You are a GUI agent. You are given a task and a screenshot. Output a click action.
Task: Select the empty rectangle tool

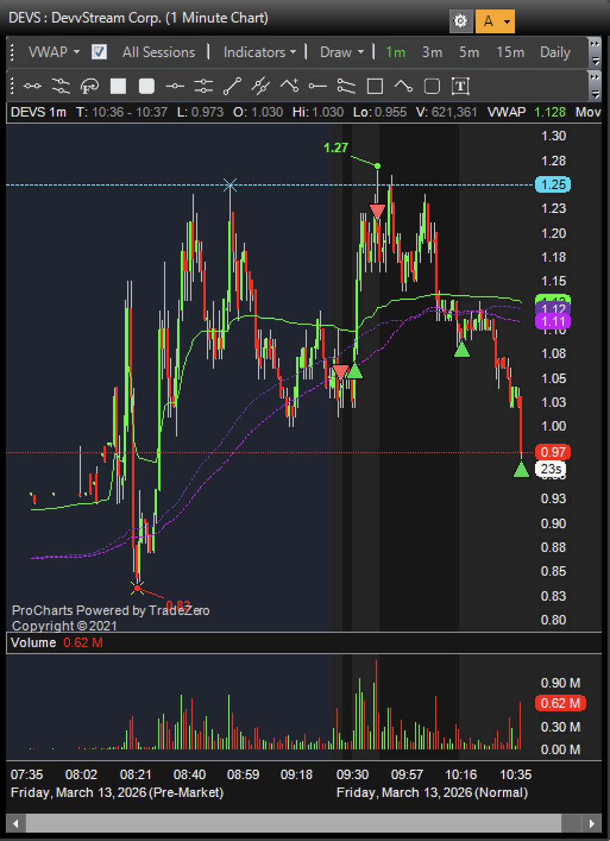[x=375, y=86]
